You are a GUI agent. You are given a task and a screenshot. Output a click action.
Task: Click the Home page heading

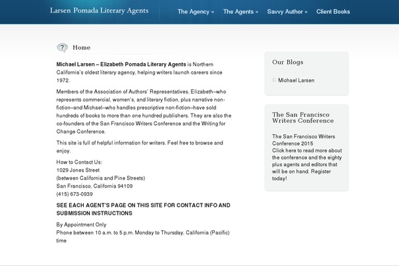coord(81,48)
